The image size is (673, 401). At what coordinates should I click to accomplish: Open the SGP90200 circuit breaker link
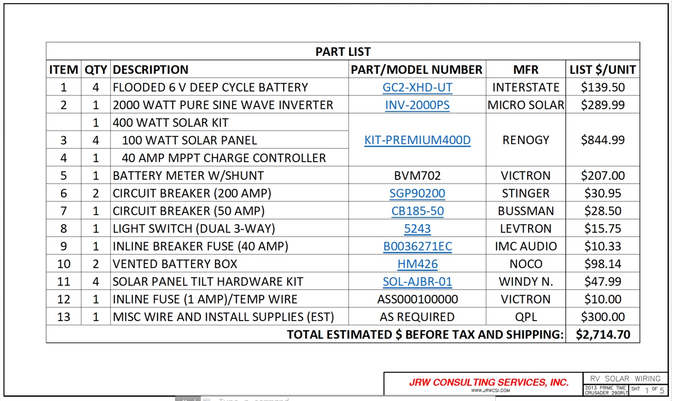tap(417, 193)
